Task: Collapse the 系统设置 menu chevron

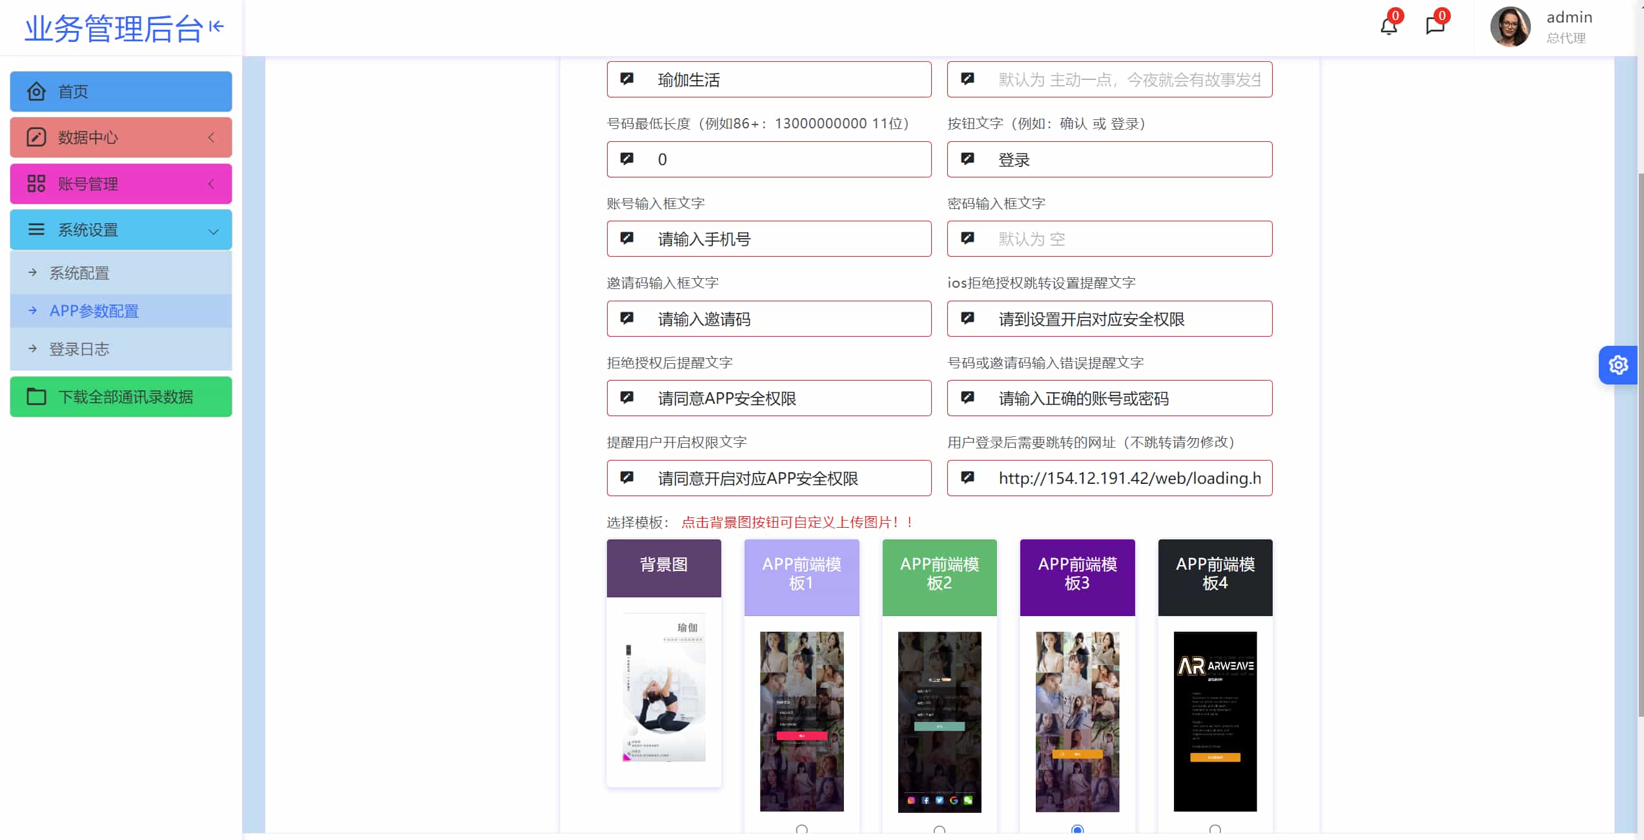Action: tap(213, 231)
